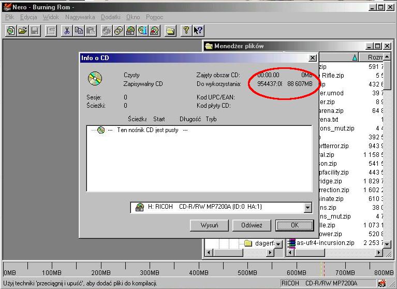Click the disc icon beside 'Ten nośnik CD jest pusty'

click(101, 130)
